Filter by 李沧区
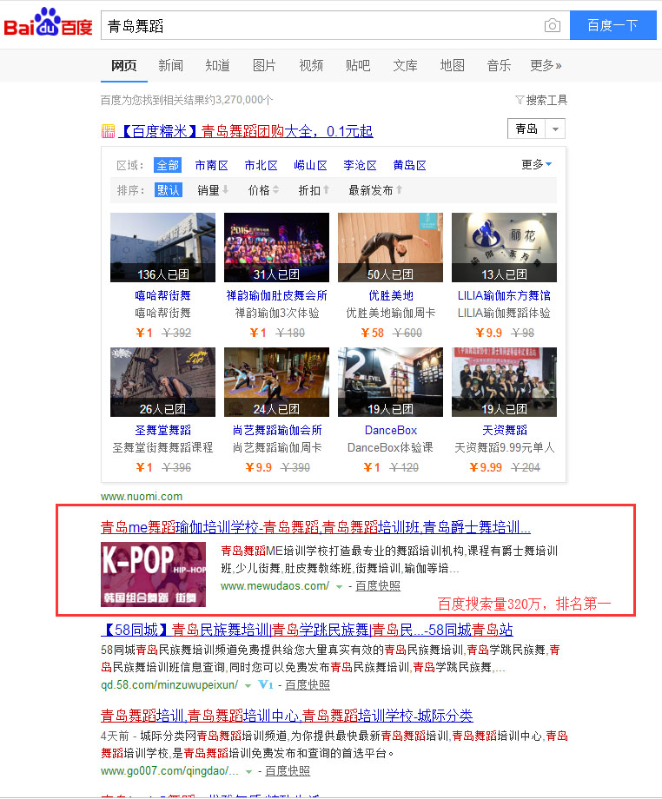 [x=360, y=165]
